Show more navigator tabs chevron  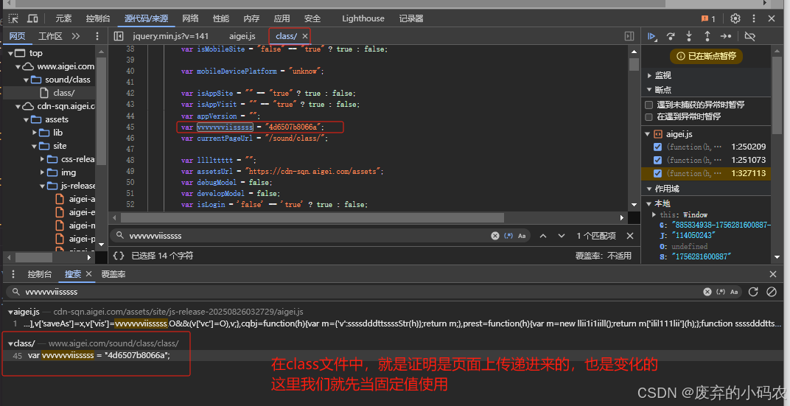pyautogui.click(x=76, y=36)
